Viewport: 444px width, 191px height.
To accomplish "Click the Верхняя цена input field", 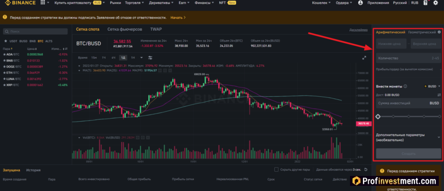I will coord(426,44).
